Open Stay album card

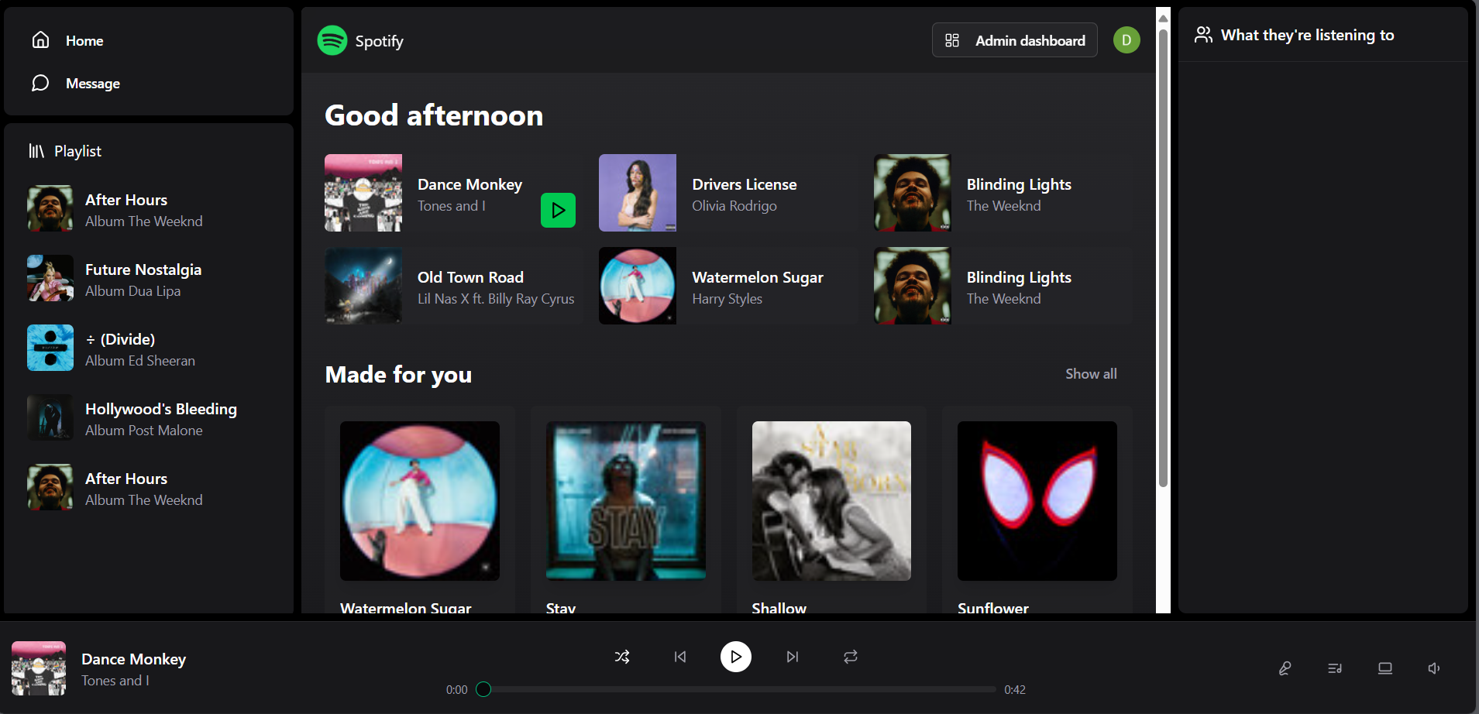626,511
